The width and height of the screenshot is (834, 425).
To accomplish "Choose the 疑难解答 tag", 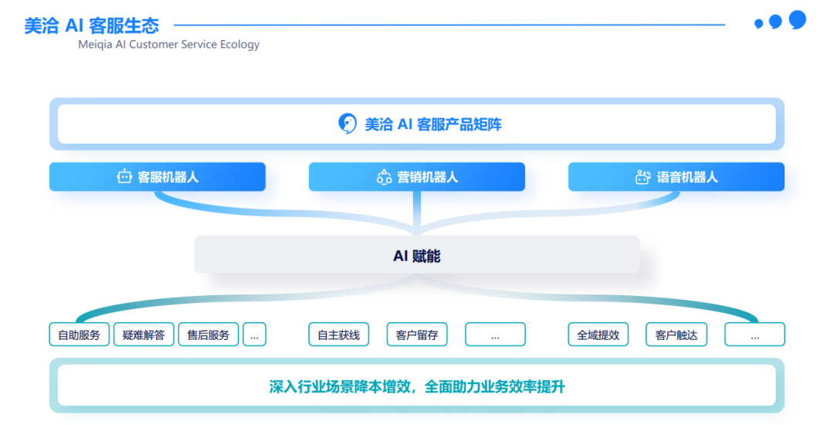I will [144, 335].
